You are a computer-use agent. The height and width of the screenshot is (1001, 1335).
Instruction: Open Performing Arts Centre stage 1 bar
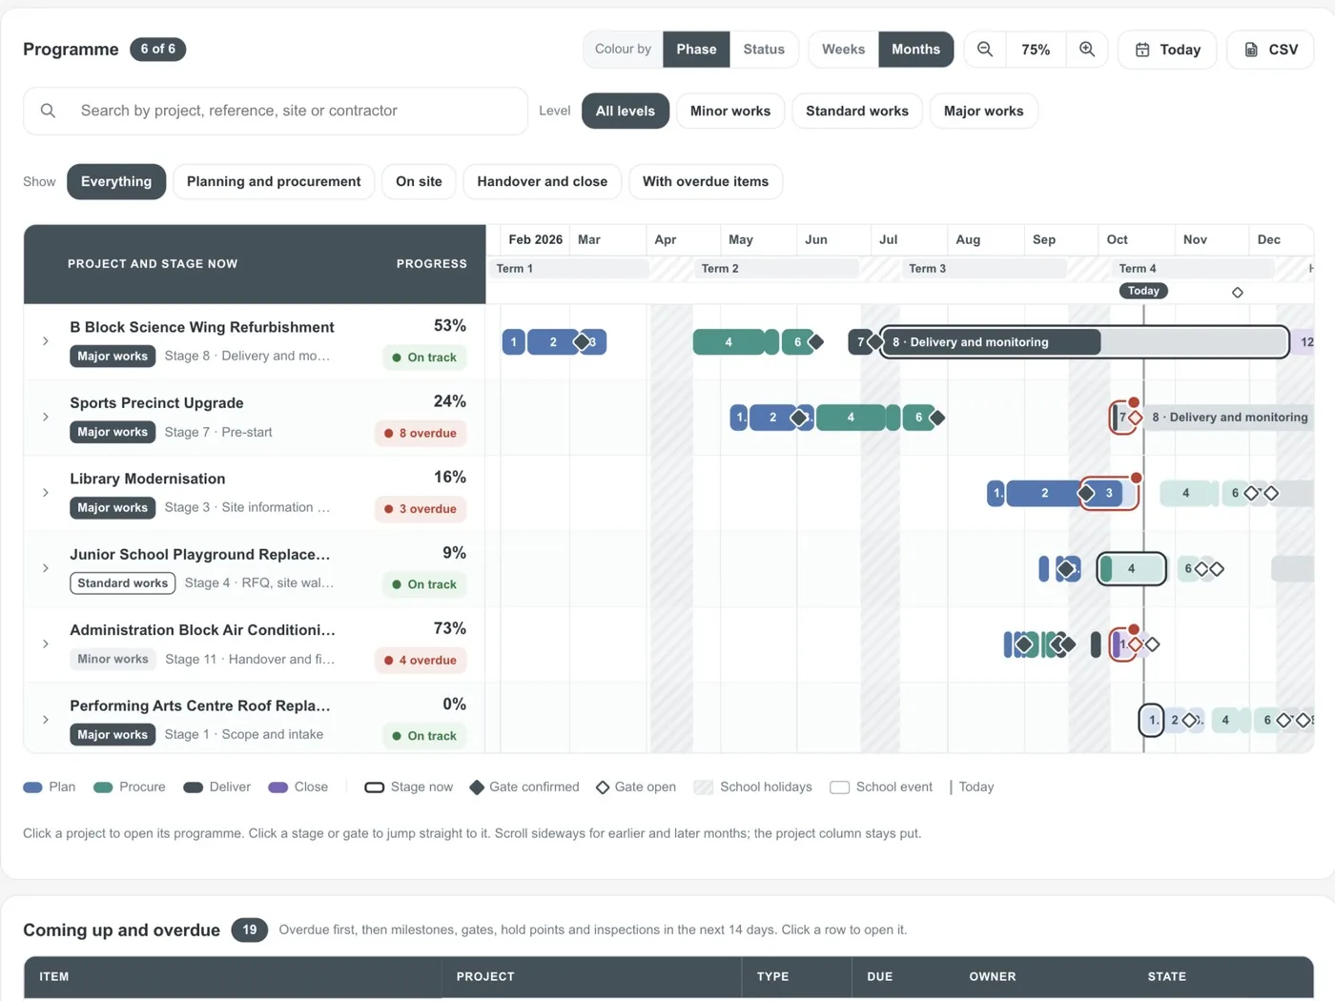tap(1152, 720)
